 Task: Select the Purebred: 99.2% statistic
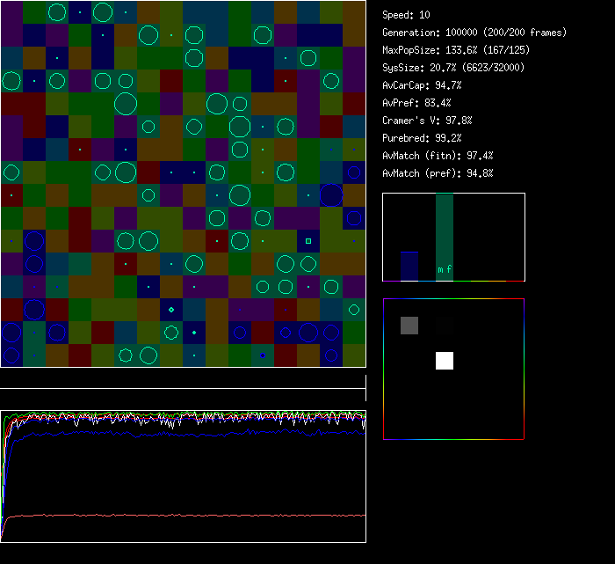(x=422, y=138)
